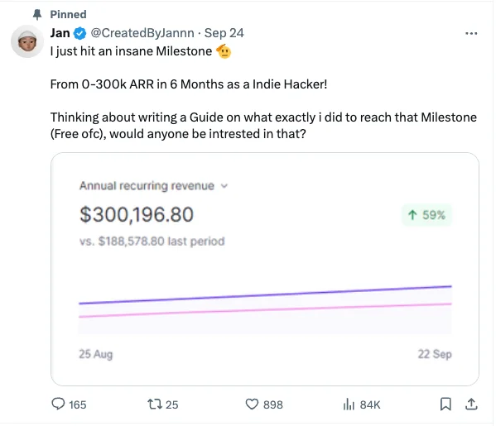Expand the Annual recurring revenue dropdown chevron
496x426 pixels.
click(224, 186)
